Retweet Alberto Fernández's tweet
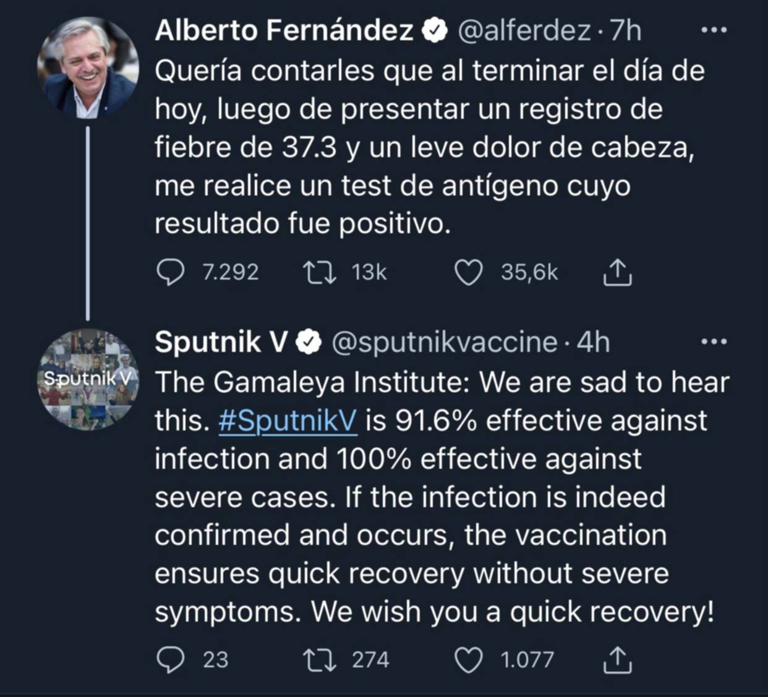 click(x=320, y=273)
